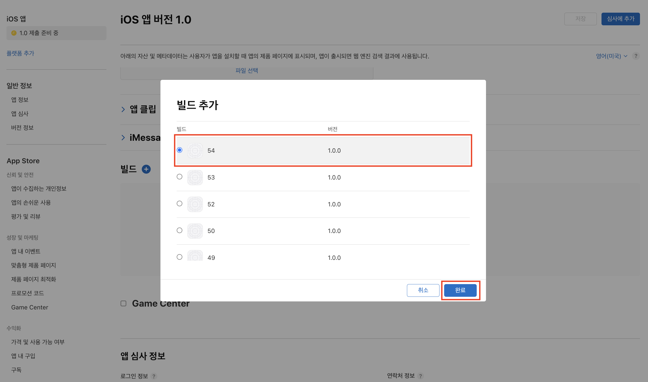The height and width of the screenshot is (382, 648).
Task: Open 평가 및 리뷰 in the sidebar
Action: pyautogui.click(x=26, y=216)
